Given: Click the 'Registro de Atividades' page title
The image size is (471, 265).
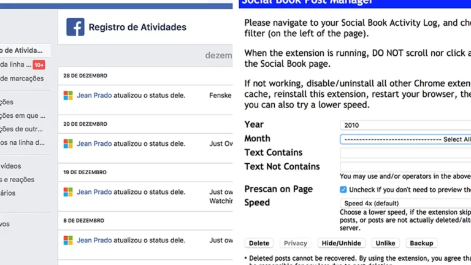Looking at the screenshot, I should click(x=137, y=27).
